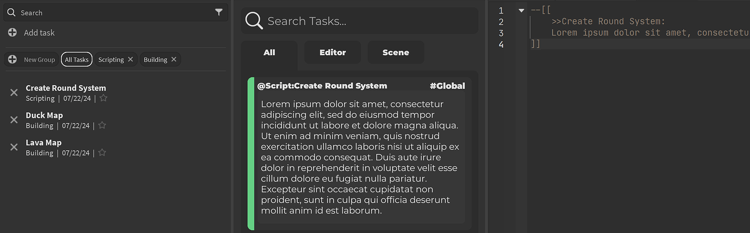
Task: Open the Duck Map task entry
Action: click(45, 115)
